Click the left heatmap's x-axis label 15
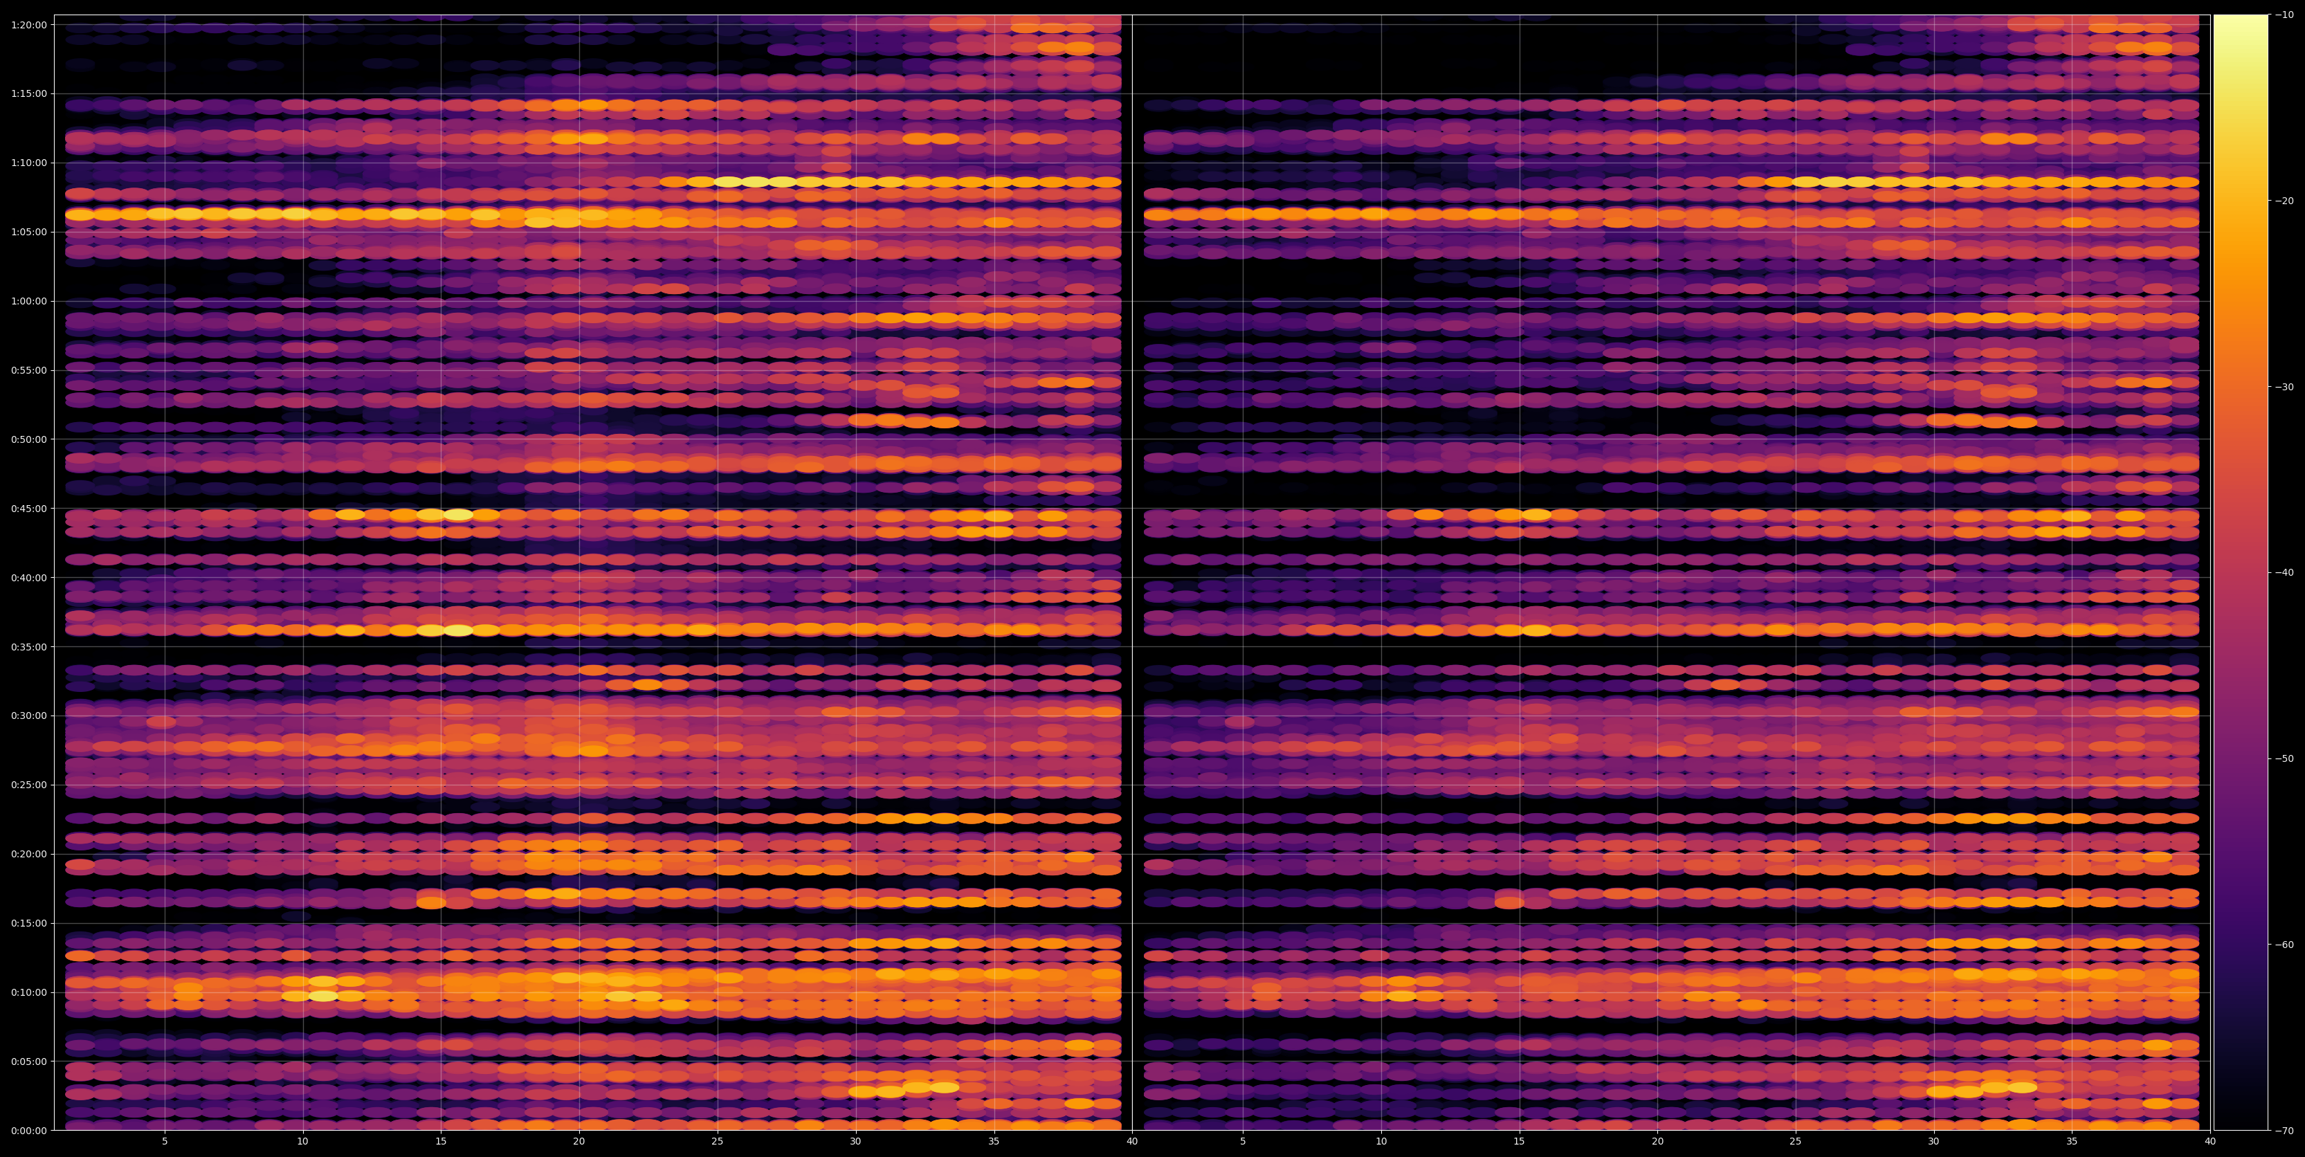 441,1141
